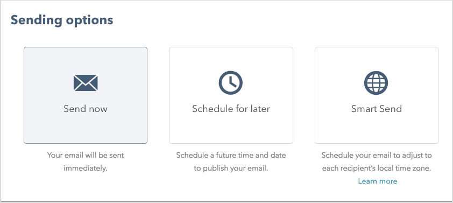Click the "Schedule for later" label text

tap(231, 109)
